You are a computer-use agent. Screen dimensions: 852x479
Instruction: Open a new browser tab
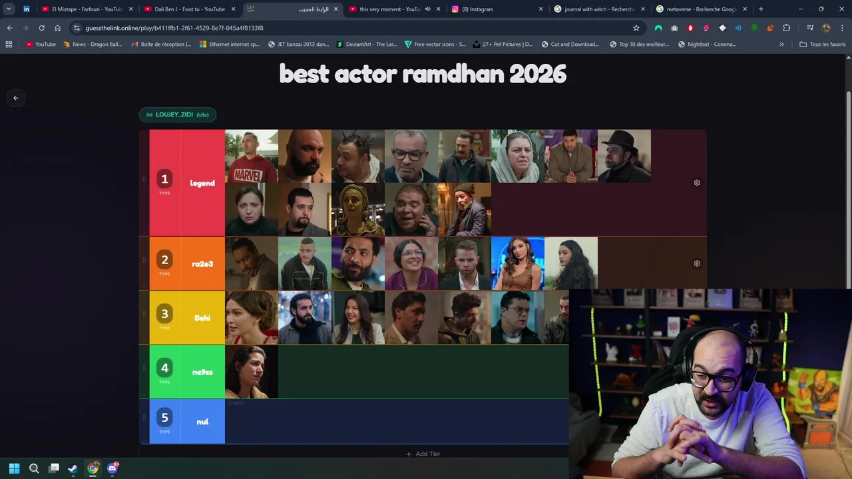761,9
